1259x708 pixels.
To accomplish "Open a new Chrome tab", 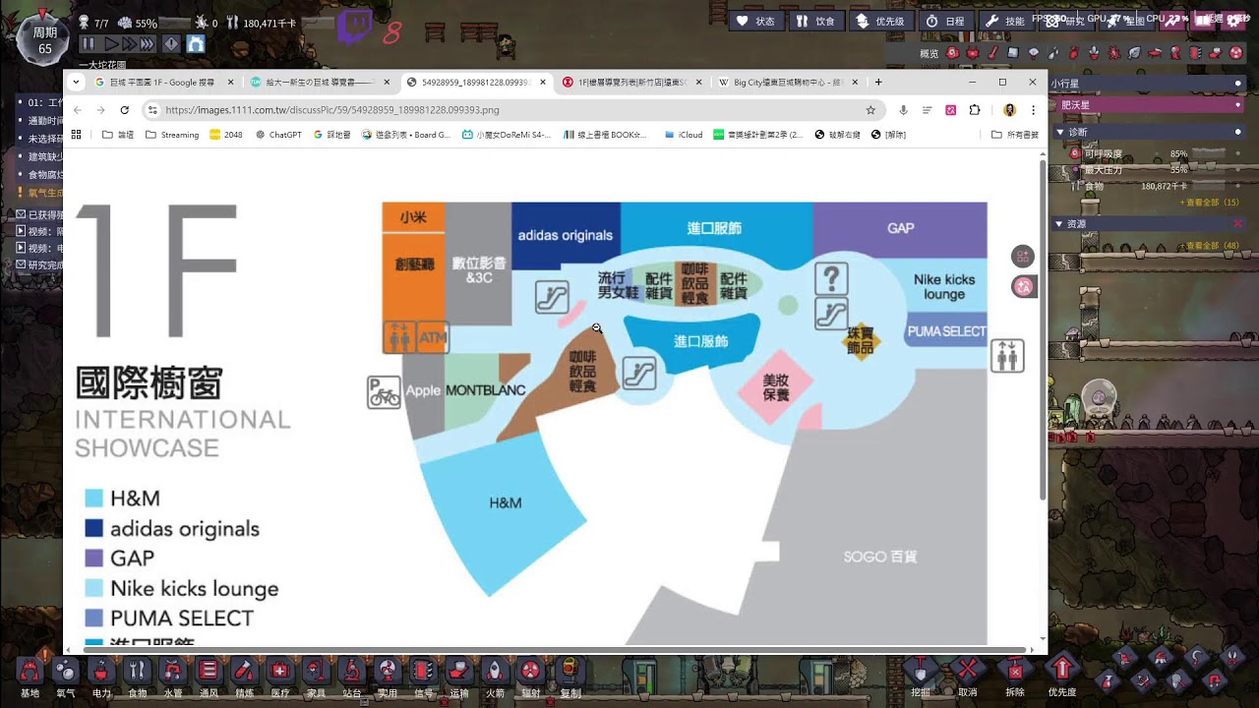I will click(x=878, y=83).
